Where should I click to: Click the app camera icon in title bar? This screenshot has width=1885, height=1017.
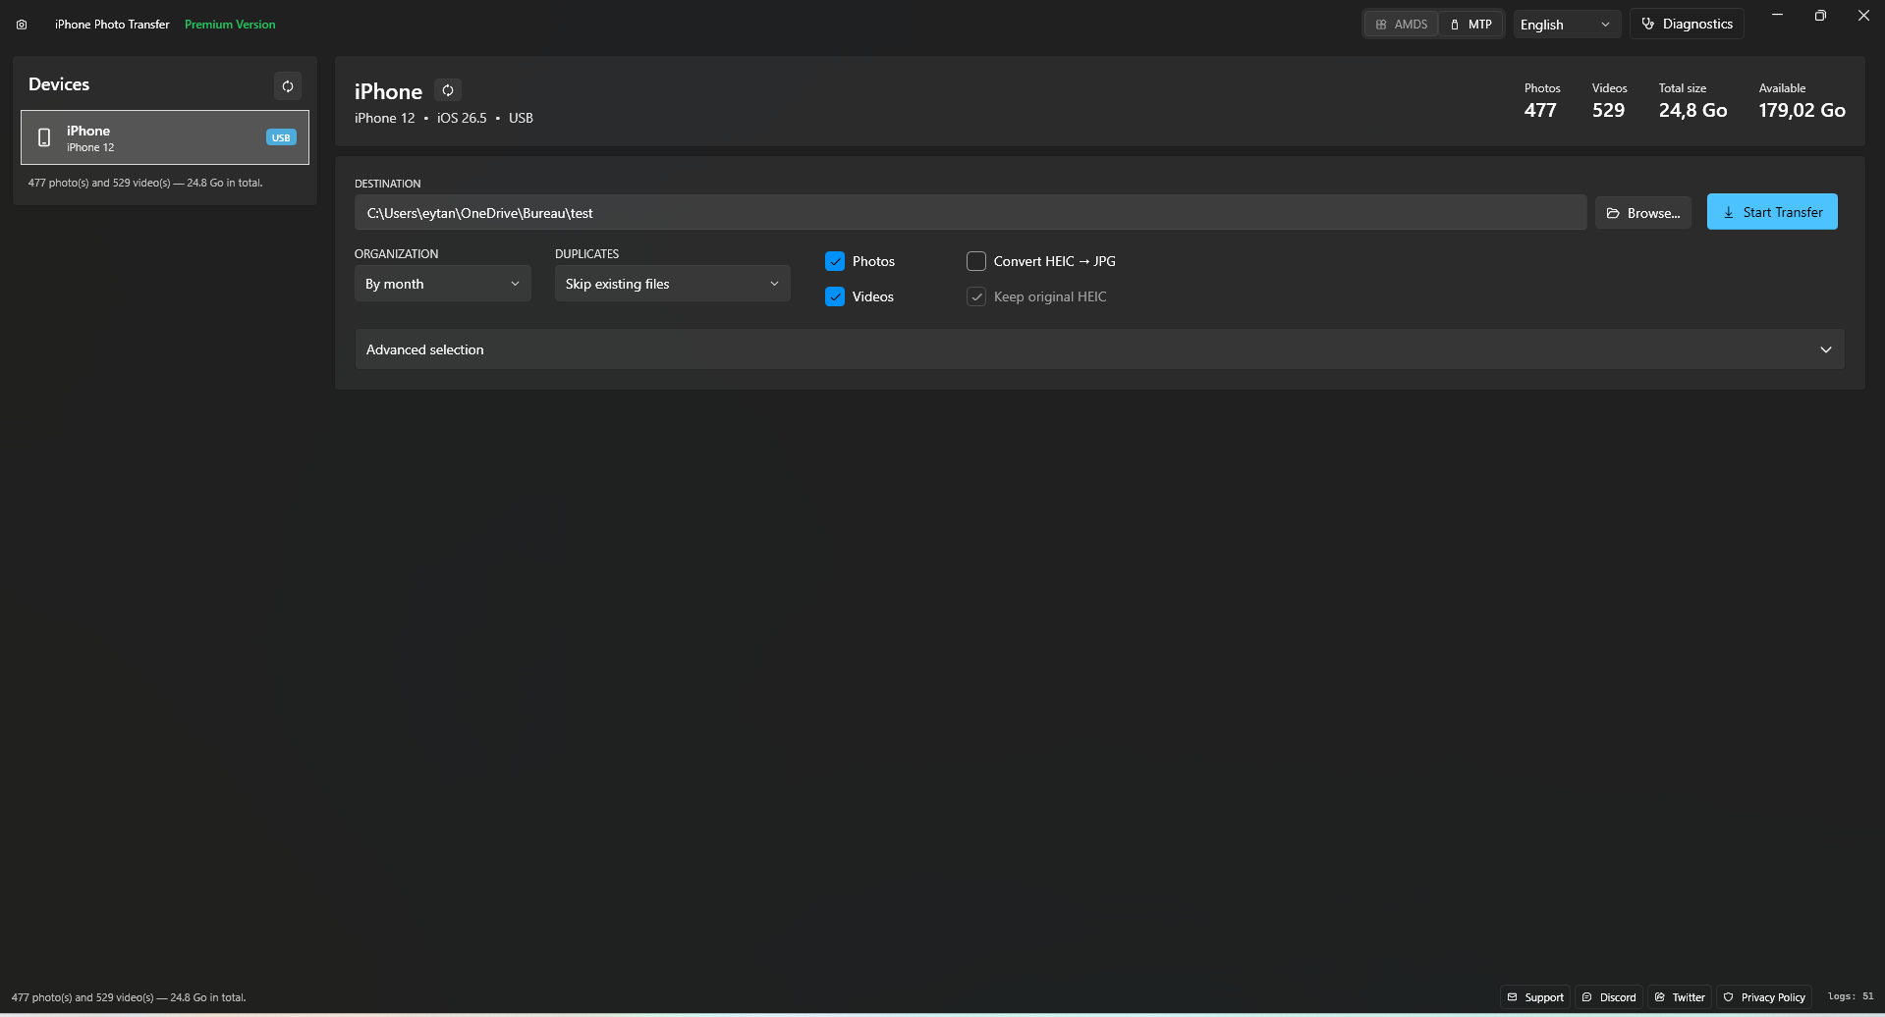coord(22,25)
